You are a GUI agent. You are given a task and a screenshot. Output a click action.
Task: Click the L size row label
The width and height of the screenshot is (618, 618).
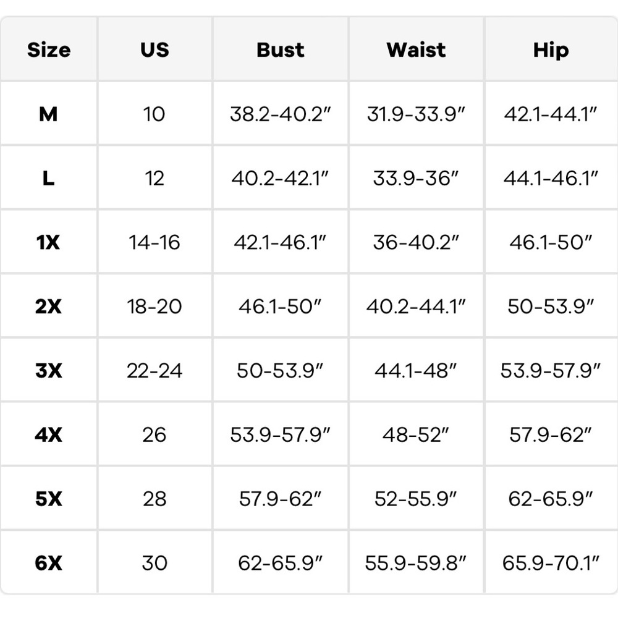[48, 179]
